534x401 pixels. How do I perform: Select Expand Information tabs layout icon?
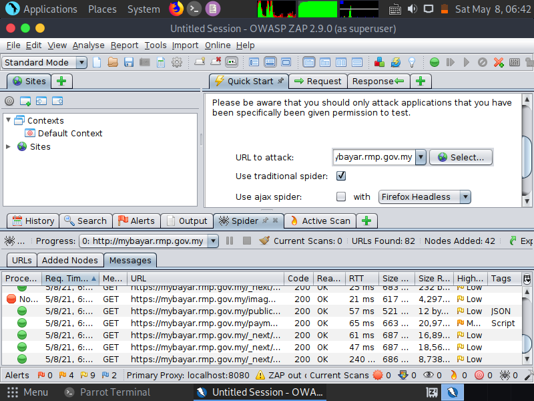(270, 62)
